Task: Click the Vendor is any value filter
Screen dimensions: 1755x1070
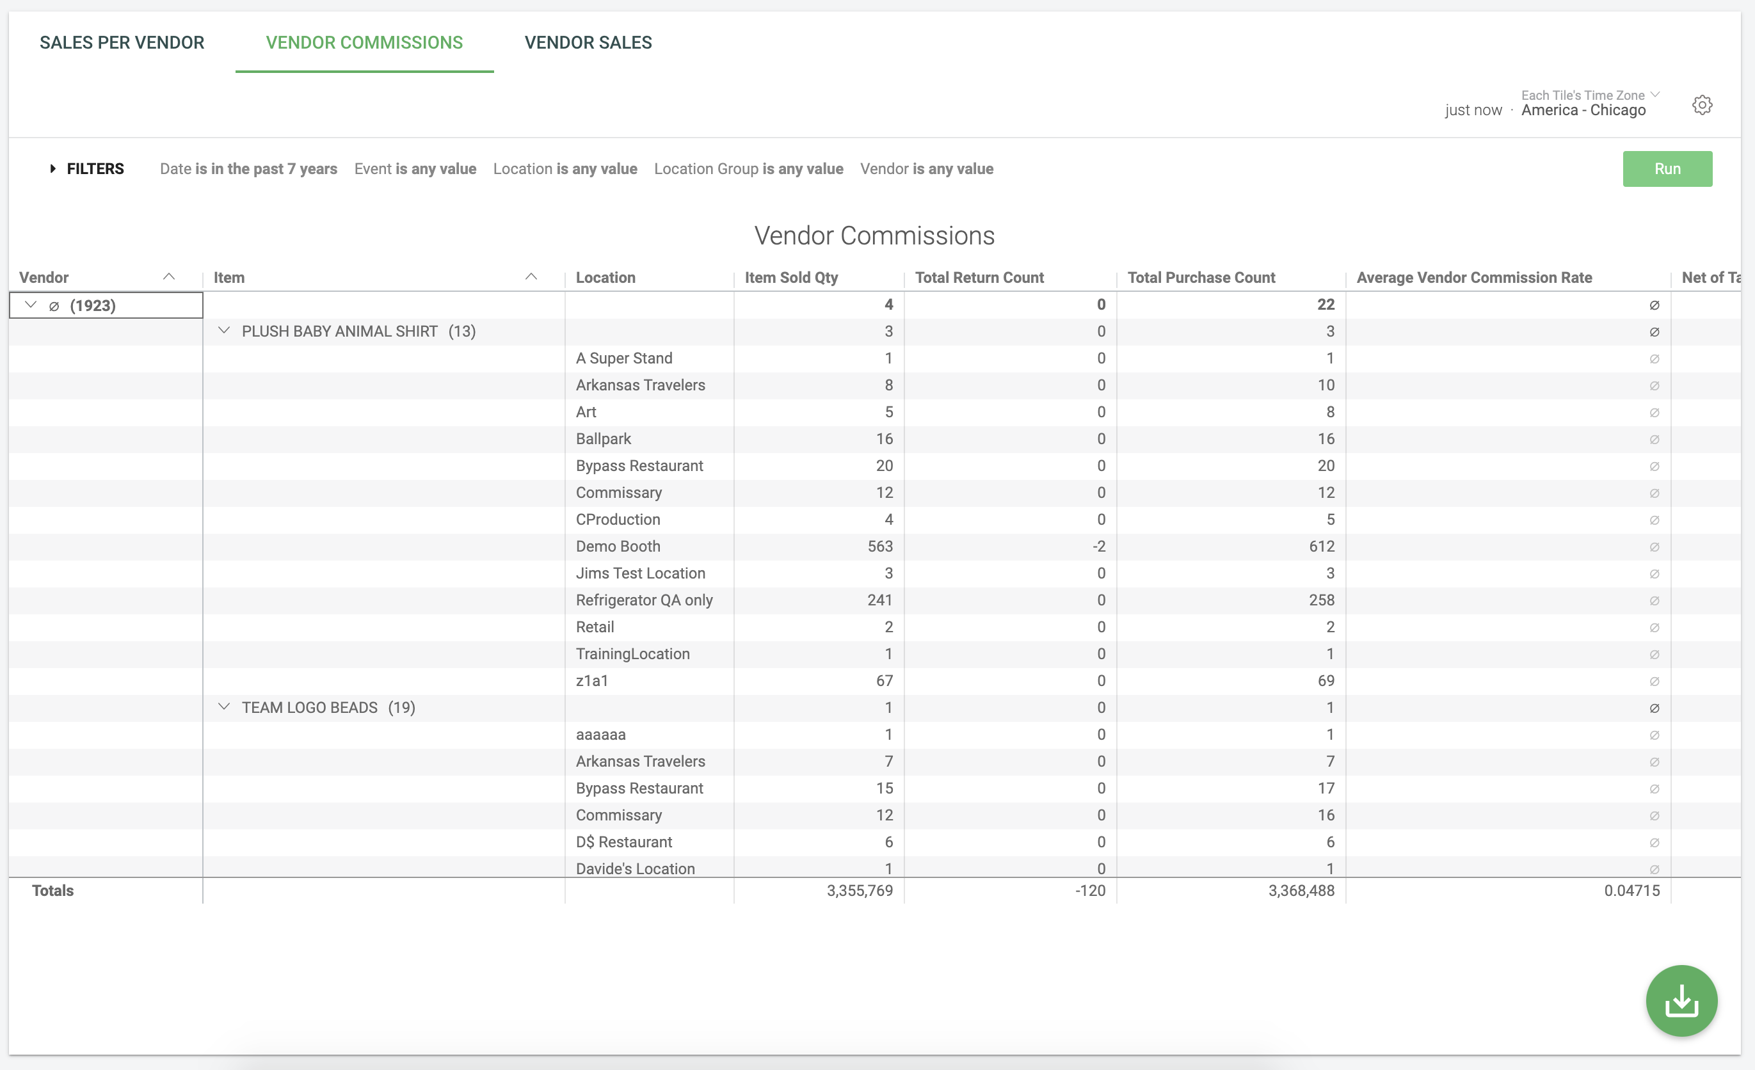Action: coord(927,169)
